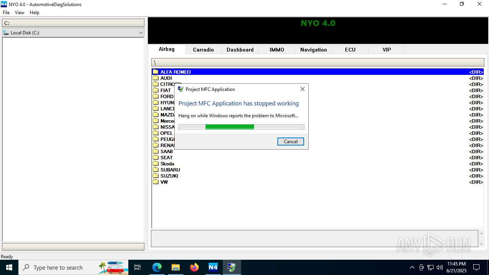Close the Project MFC Application dialog
The height and width of the screenshot is (275, 489).
[x=303, y=89]
